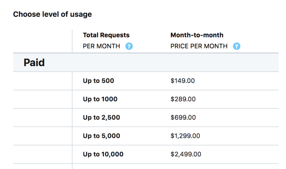The image size is (286, 169).
Task: Pick the Up to 2,500 requests option
Action: (x=101, y=118)
